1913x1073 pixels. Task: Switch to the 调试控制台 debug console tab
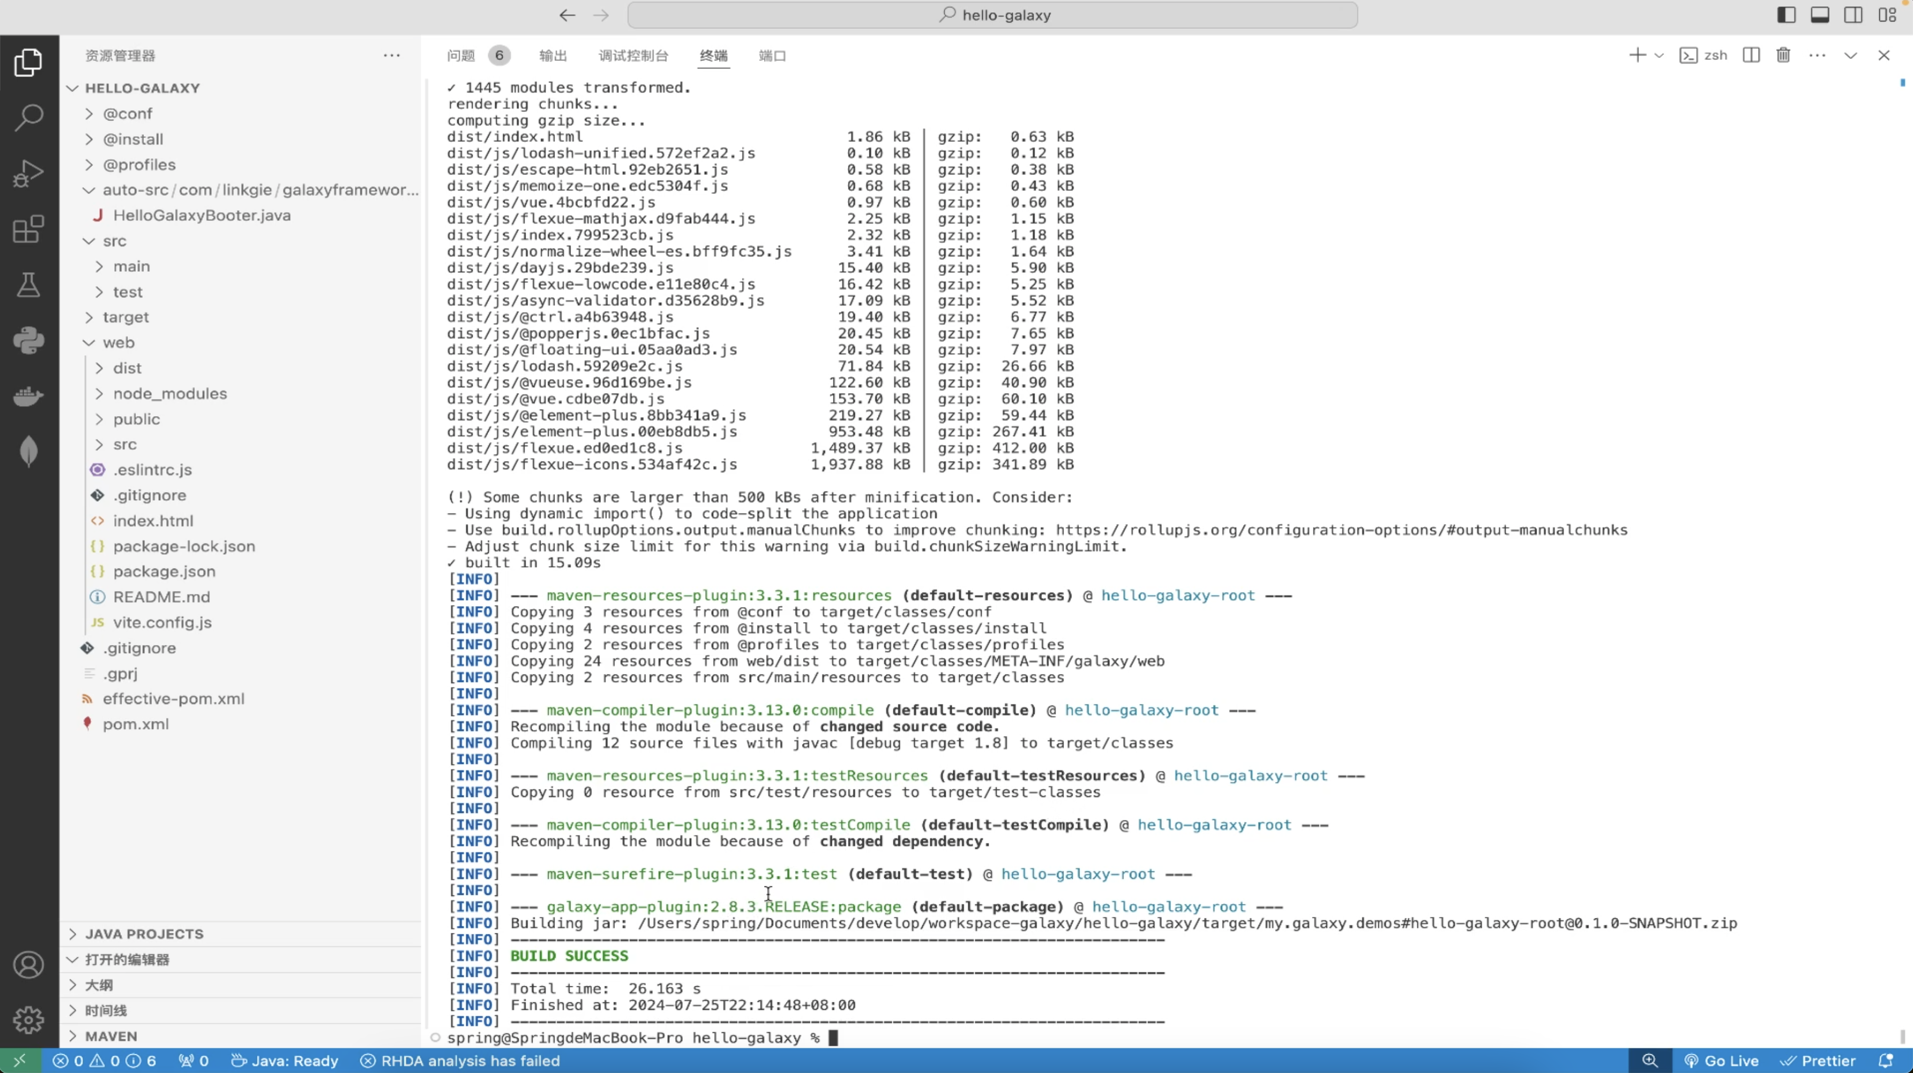point(634,56)
